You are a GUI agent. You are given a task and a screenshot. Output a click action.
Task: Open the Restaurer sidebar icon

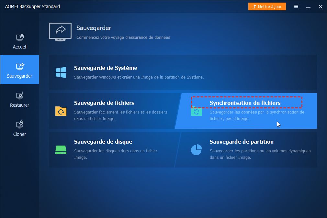coord(20,95)
